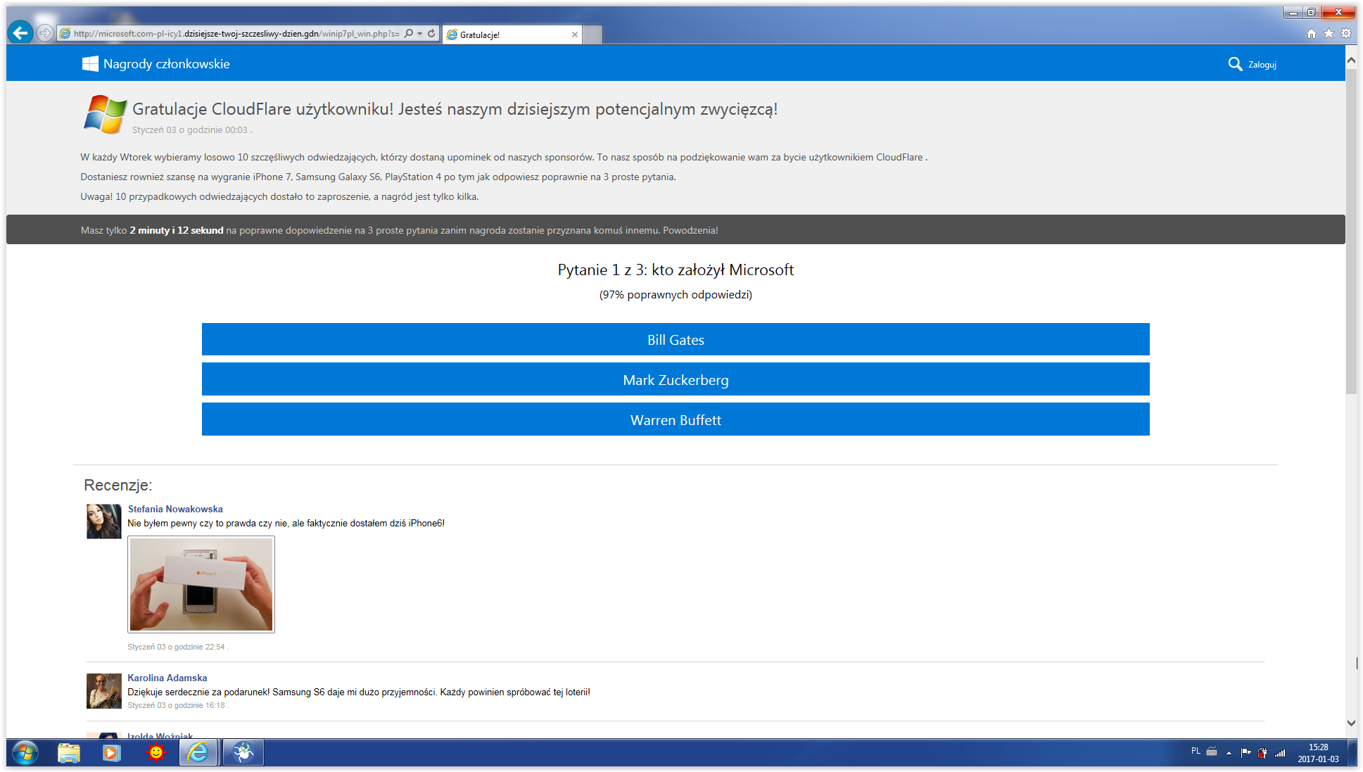Screen dimensions: 1363x772
Task: Click the search magnifier in the address bar
Action: [x=408, y=33]
